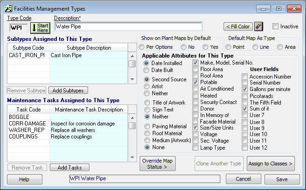This screenshot has height=190, width=306.
Task: Click the Type Code field WPI
Action: (x=19, y=28)
